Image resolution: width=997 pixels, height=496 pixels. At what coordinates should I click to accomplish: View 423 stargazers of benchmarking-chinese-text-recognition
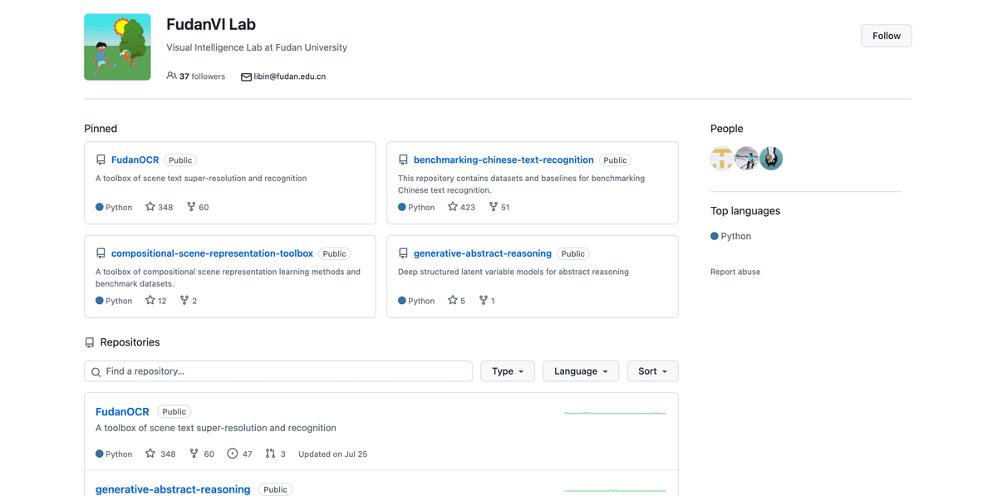click(x=462, y=207)
